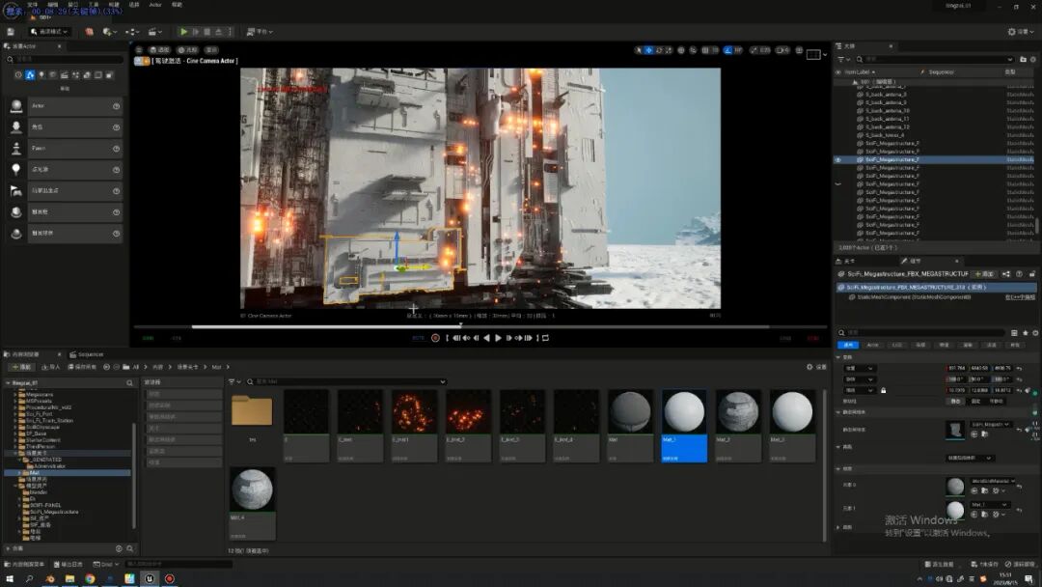Expand the Megascans folder in content tree
This screenshot has width=1042, height=587.
(15, 394)
